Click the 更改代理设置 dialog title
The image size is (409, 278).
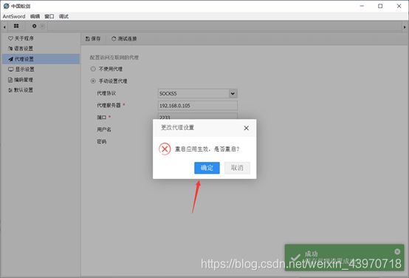coord(177,127)
